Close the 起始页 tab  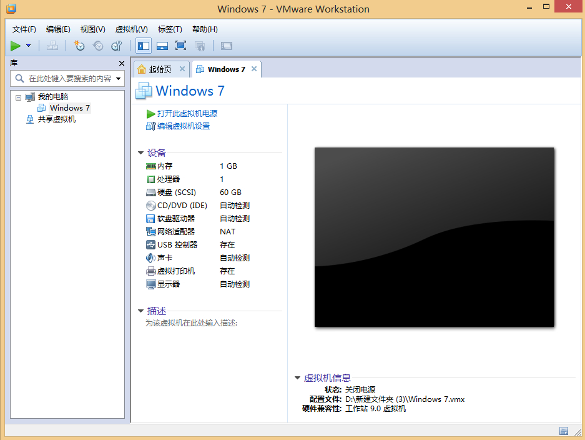click(182, 69)
